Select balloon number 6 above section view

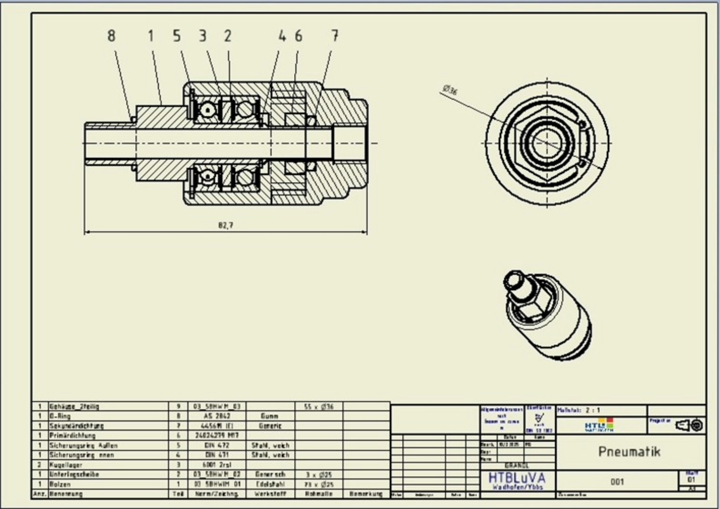click(x=299, y=36)
